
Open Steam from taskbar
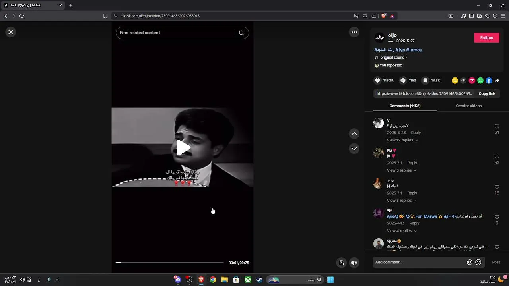click(259, 280)
